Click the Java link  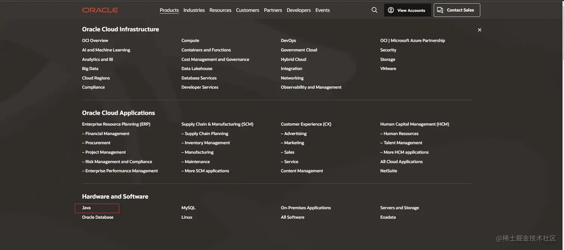click(87, 208)
